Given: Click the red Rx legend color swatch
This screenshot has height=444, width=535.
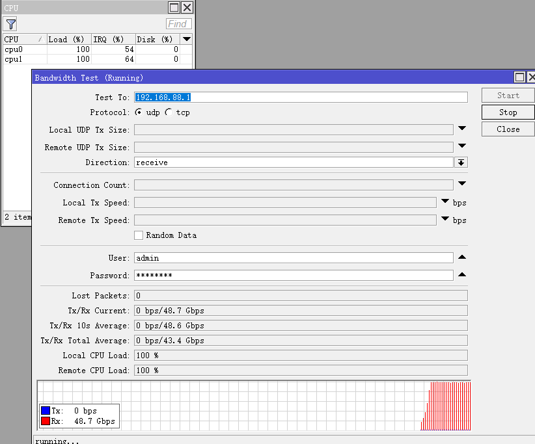Looking at the screenshot, I should click(45, 421).
